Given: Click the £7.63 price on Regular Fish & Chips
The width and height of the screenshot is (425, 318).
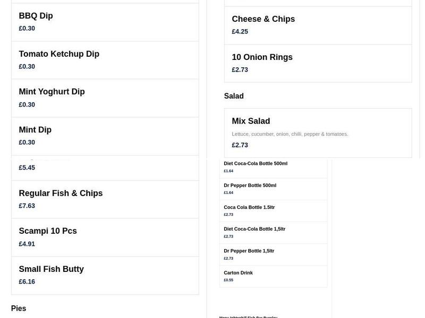Looking at the screenshot, I should (27, 206).
